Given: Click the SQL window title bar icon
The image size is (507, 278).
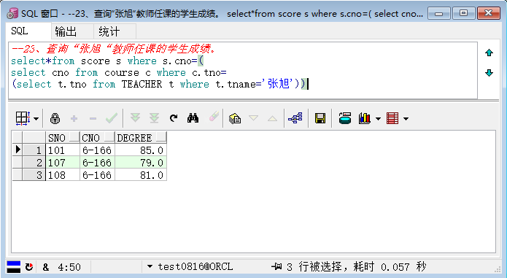Looking at the screenshot, I should (x=12, y=14).
